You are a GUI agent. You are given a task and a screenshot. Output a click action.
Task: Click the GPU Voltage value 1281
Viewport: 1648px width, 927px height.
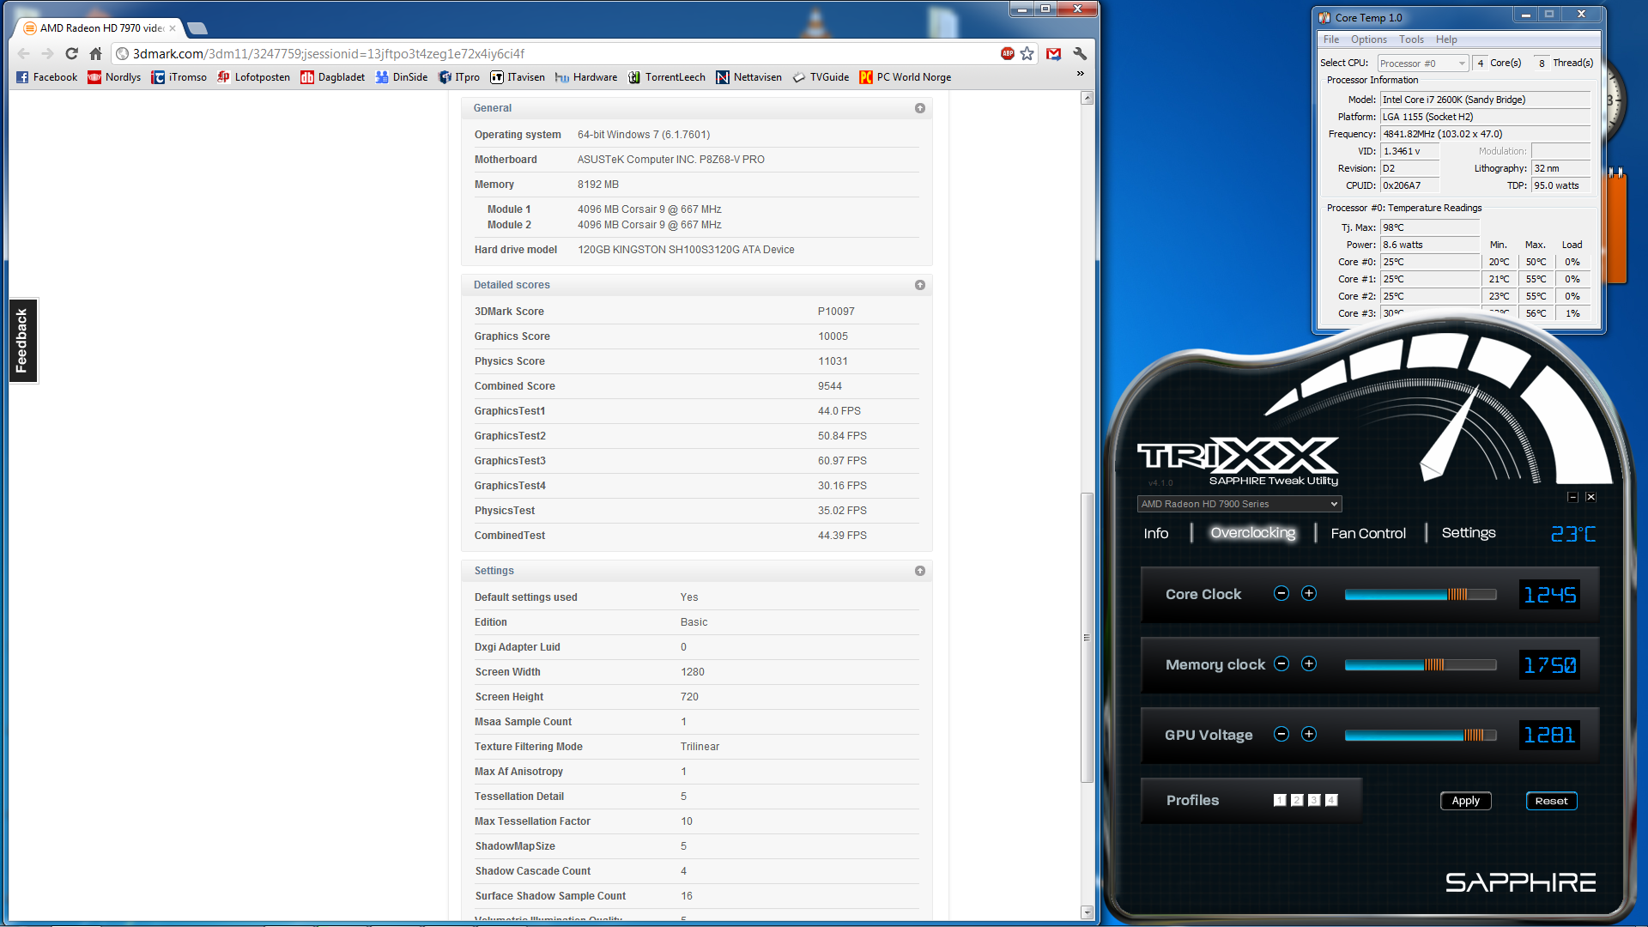[1550, 736]
